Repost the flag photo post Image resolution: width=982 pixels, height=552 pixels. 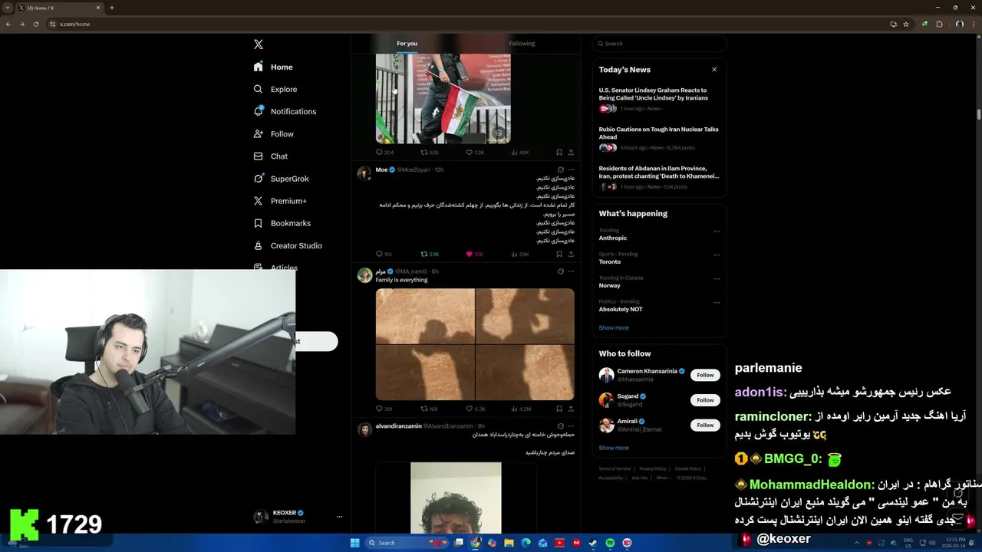click(429, 153)
